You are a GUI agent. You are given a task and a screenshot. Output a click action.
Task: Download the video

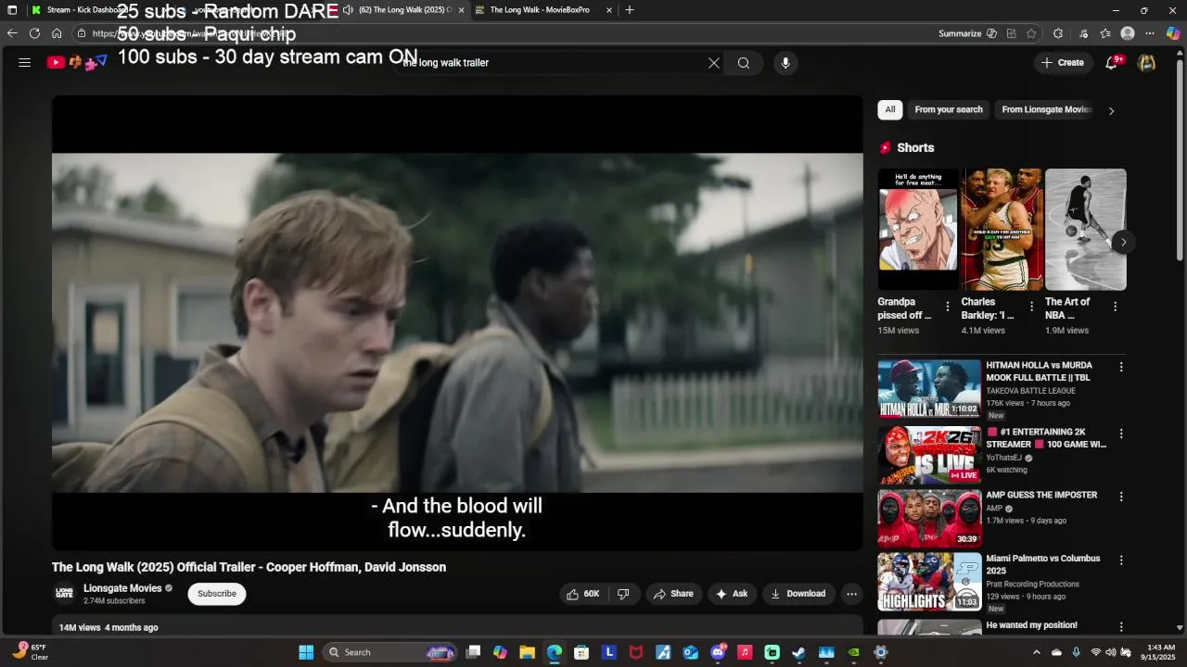pos(798,594)
